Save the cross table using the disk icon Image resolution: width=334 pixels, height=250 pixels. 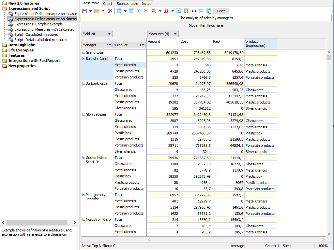(x=84, y=11)
